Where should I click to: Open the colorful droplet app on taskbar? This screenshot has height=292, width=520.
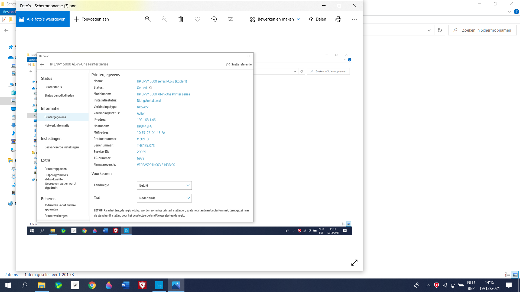pos(109,285)
